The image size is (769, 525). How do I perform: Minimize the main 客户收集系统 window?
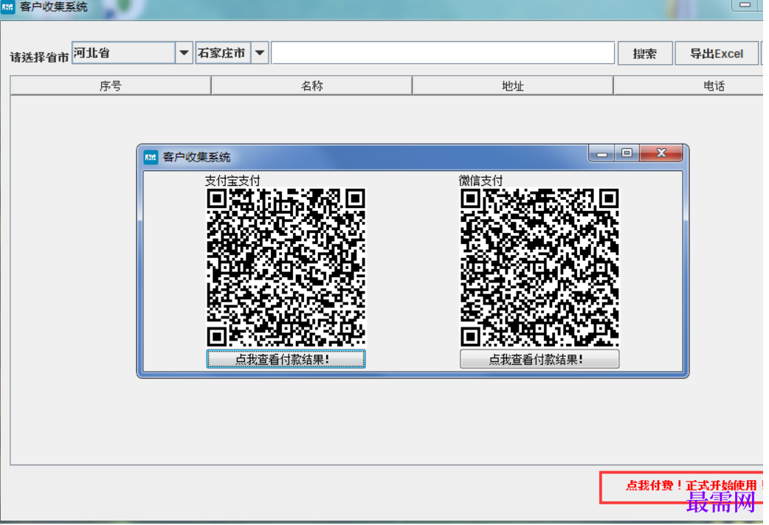(746, 5)
